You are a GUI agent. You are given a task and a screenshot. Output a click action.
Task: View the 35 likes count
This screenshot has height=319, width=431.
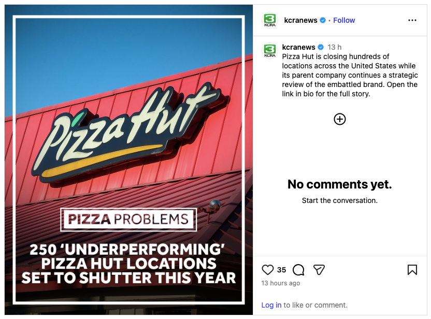281,270
